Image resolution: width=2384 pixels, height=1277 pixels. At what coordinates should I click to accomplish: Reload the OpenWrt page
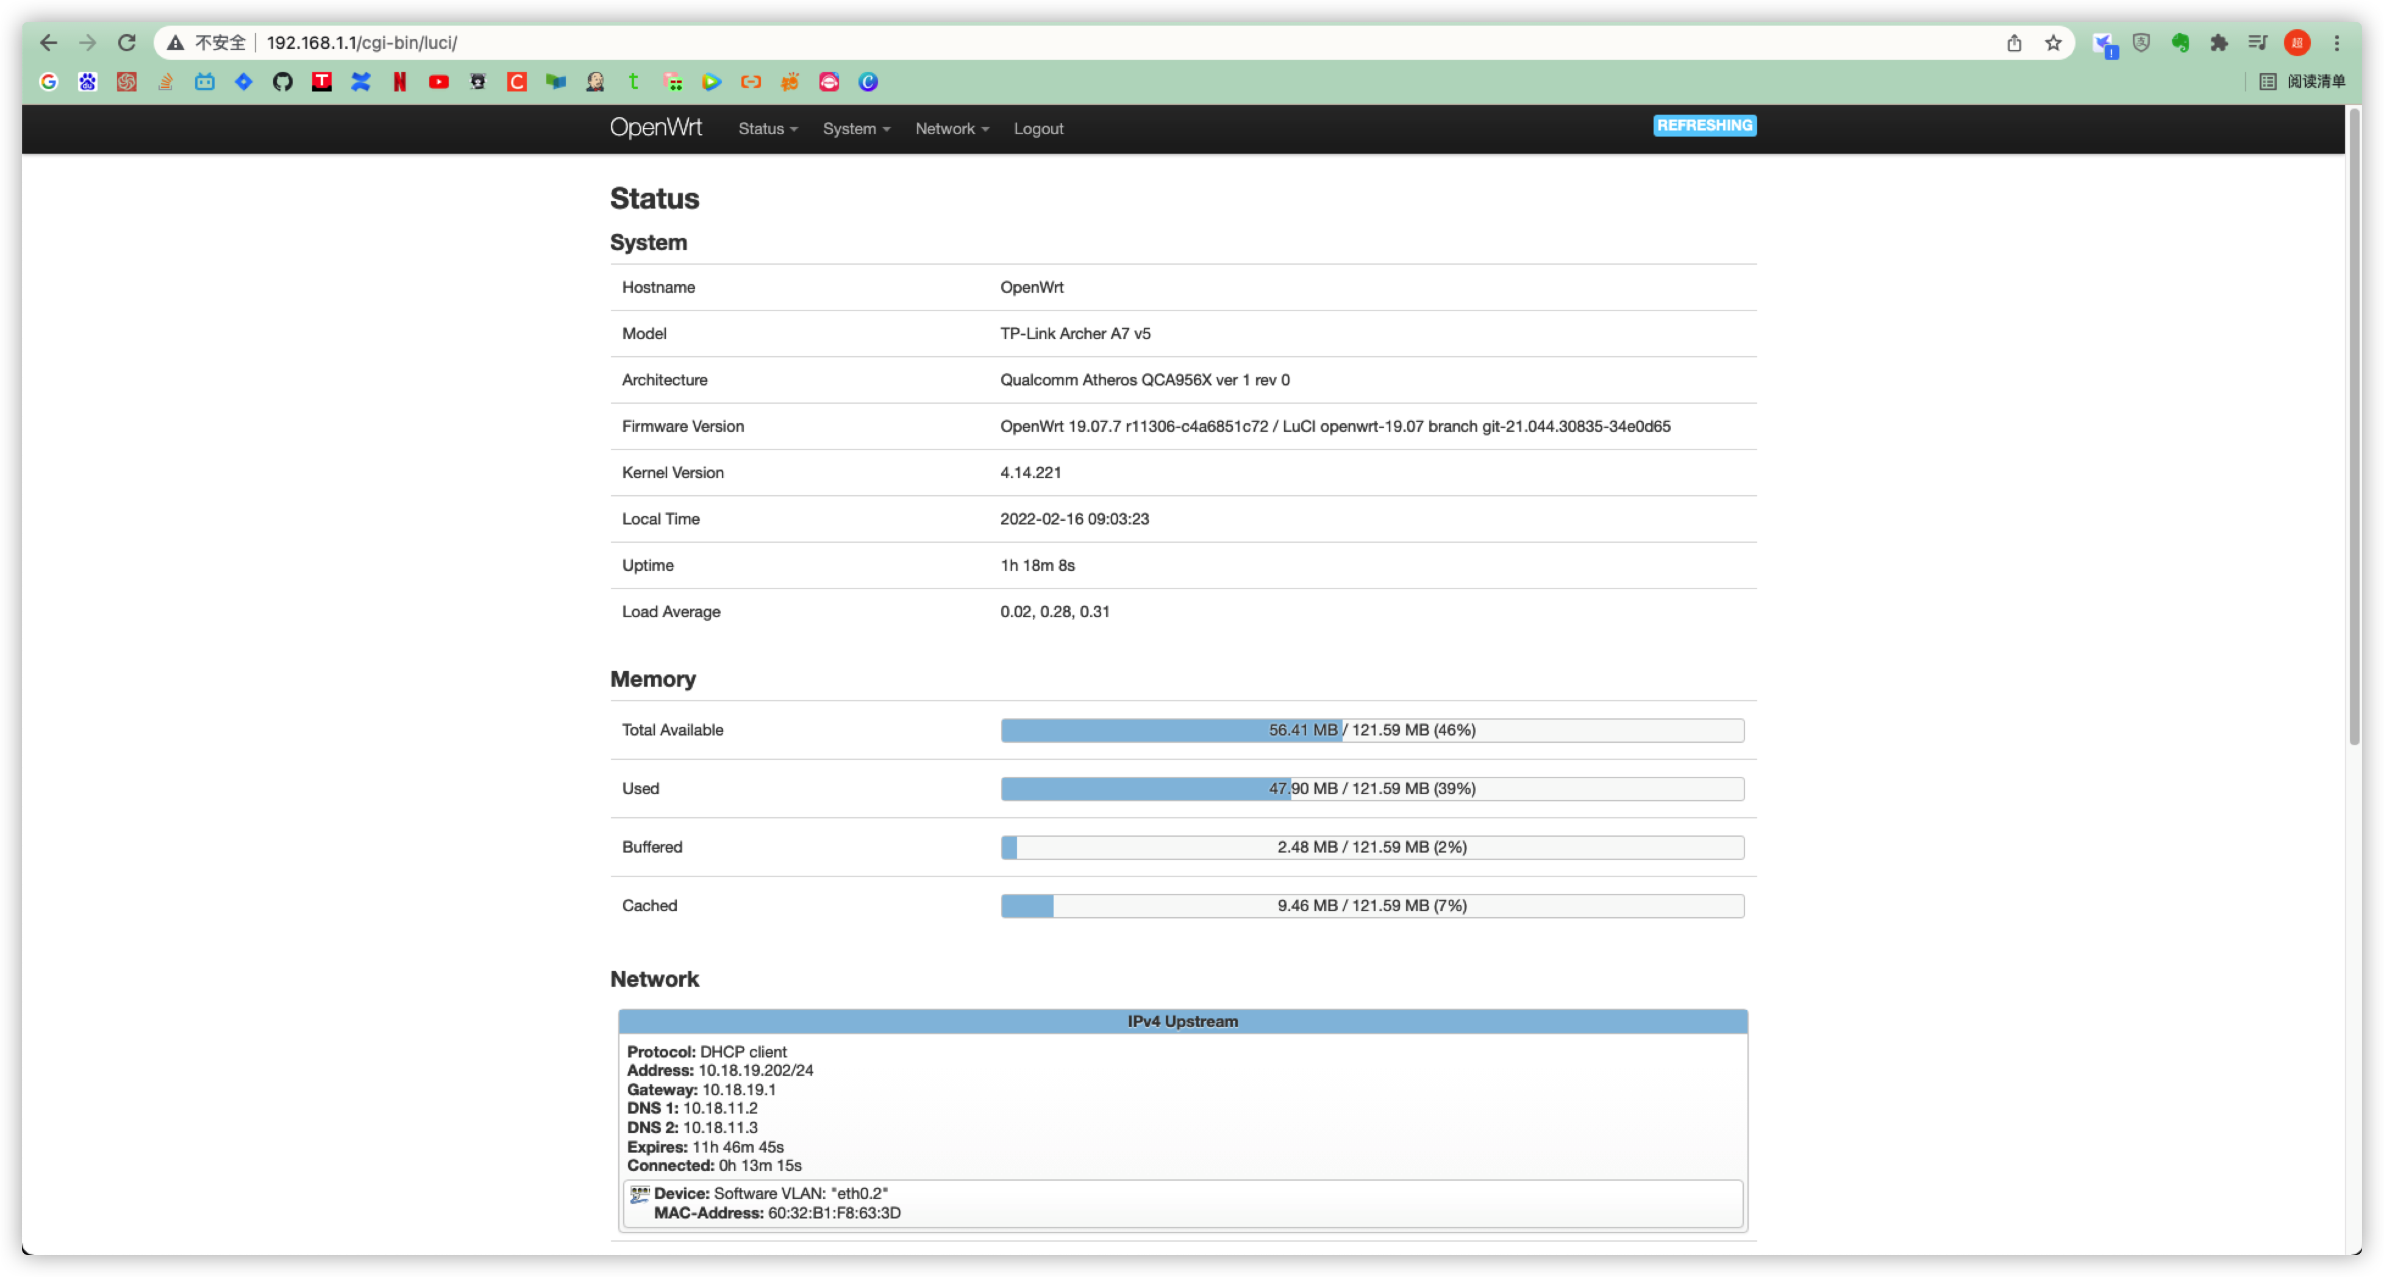tap(127, 43)
